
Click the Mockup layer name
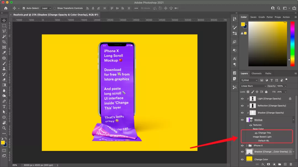[258, 120]
